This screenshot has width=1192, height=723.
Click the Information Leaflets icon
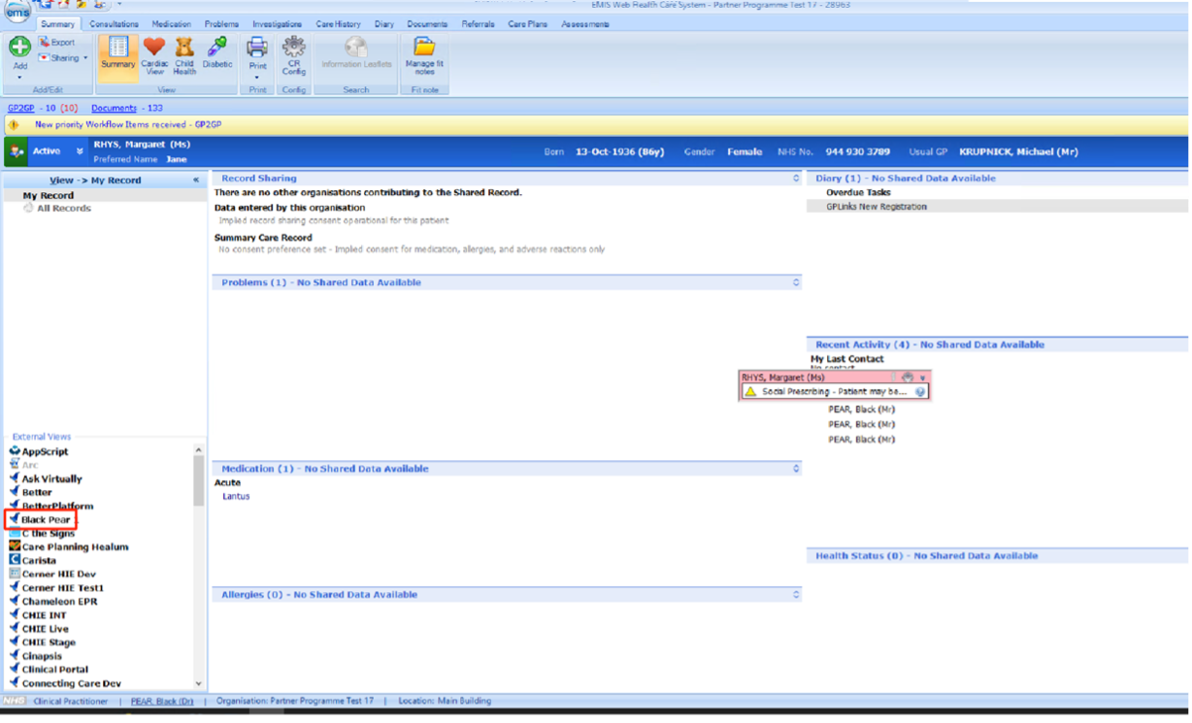point(356,47)
